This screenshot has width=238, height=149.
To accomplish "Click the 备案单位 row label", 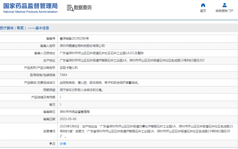I will 49,112.
